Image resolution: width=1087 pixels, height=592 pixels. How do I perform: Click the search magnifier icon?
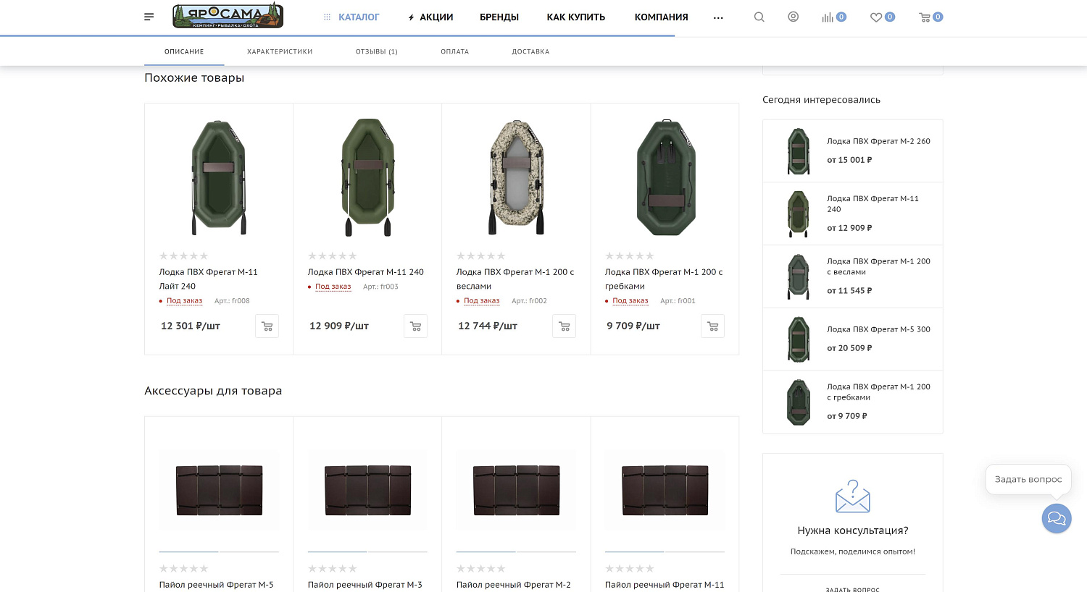pos(759,17)
